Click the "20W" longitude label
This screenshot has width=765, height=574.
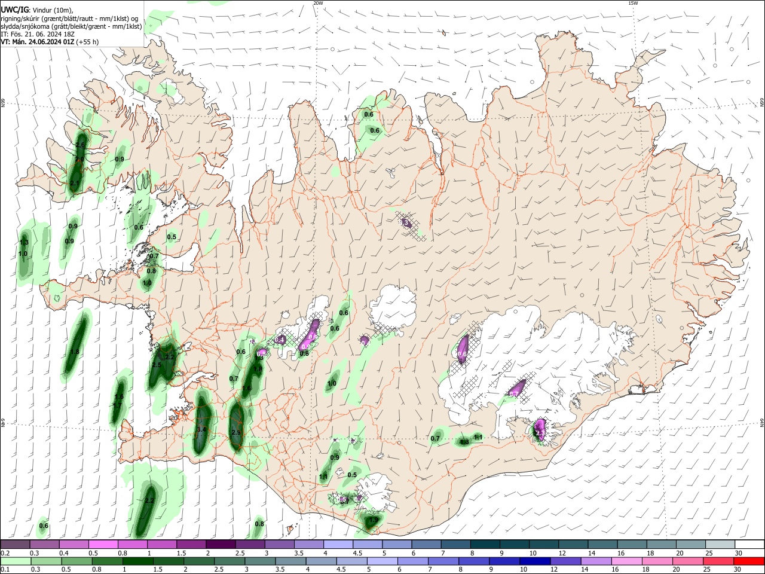pyautogui.click(x=318, y=3)
